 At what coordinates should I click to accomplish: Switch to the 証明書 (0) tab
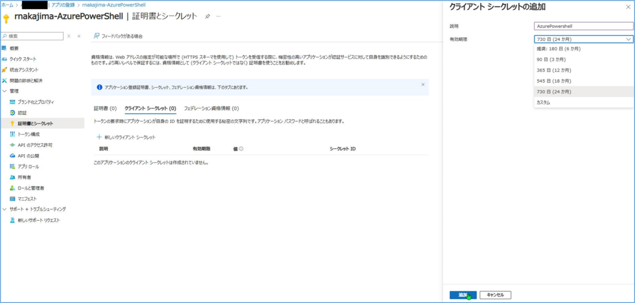[105, 108]
